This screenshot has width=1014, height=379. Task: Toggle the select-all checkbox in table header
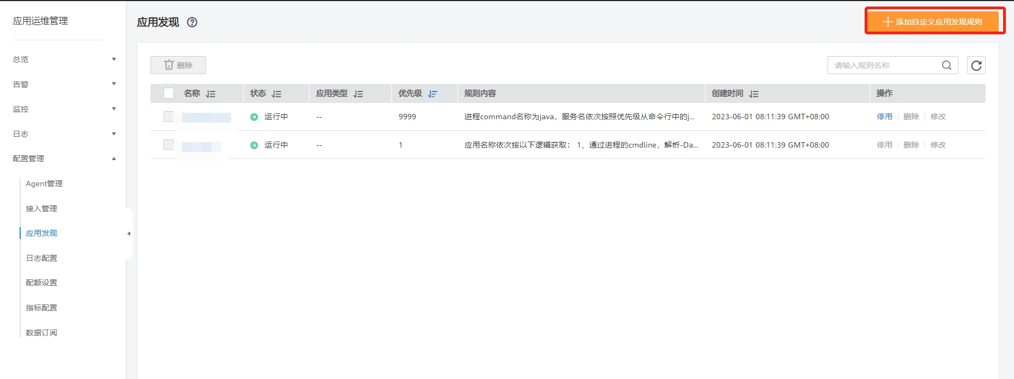click(x=169, y=94)
